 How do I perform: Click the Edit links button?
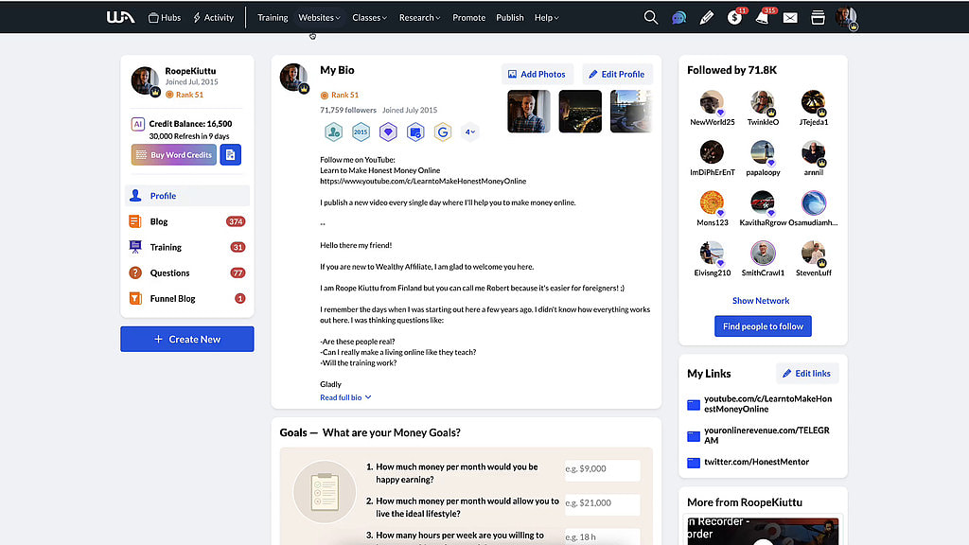[x=807, y=373]
